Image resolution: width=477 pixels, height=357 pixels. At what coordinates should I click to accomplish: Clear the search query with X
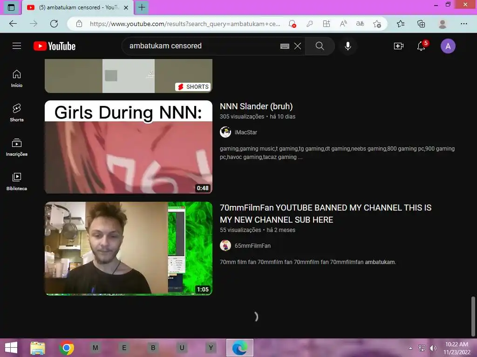coord(298,46)
